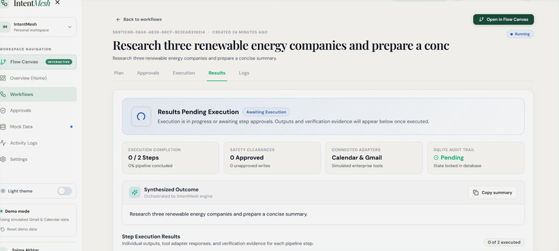
Task: Go to Overview (Home)
Action: pyautogui.click(x=37, y=78)
